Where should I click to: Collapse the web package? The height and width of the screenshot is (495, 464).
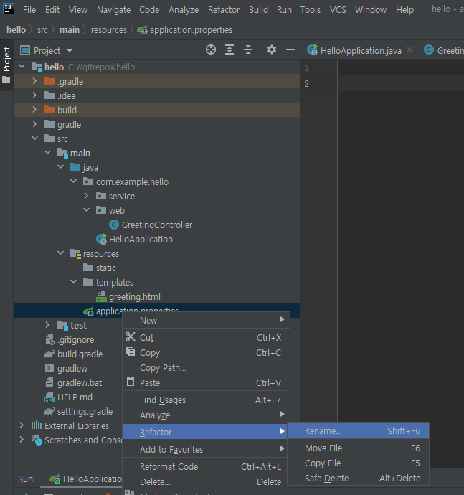pyautogui.click(x=87, y=210)
